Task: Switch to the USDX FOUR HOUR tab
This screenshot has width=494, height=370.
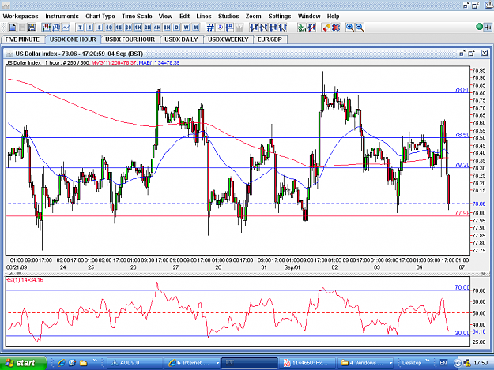Action: (130, 39)
